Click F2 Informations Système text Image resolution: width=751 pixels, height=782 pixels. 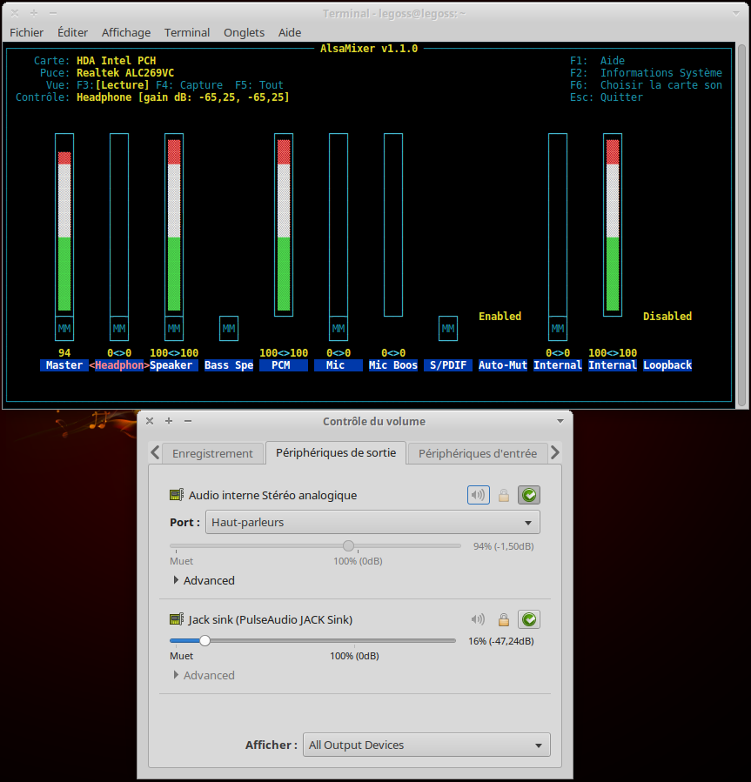tap(647, 73)
